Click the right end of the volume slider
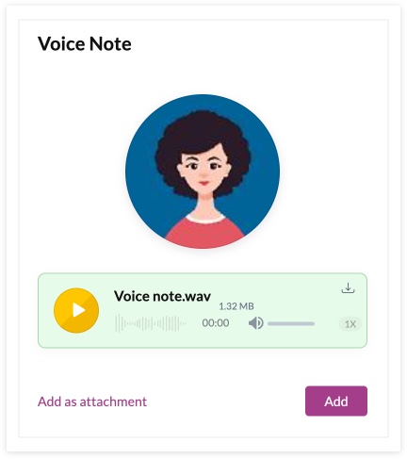Screen dimensions: 407x459 (x=313, y=323)
